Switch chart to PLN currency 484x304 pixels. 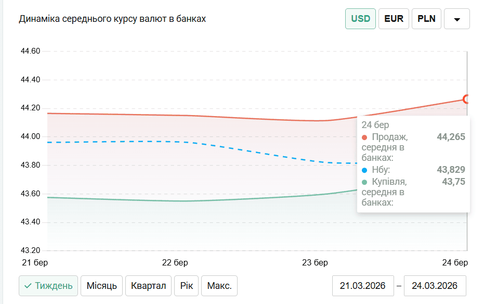tap(427, 19)
